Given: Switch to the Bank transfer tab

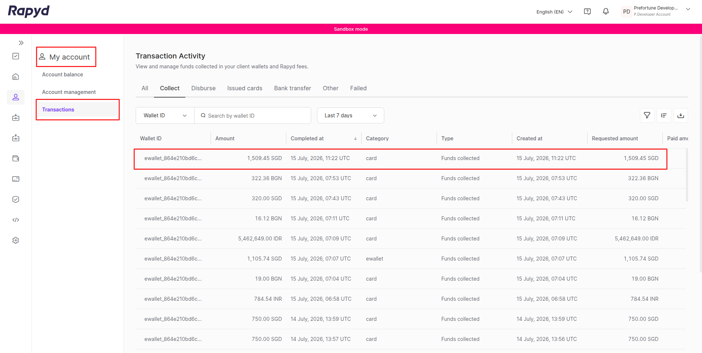Looking at the screenshot, I should pyautogui.click(x=292, y=88).
